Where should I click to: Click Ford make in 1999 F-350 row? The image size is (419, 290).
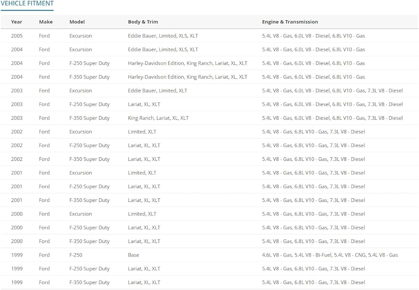pyautogui.click(x=44, y=282)
